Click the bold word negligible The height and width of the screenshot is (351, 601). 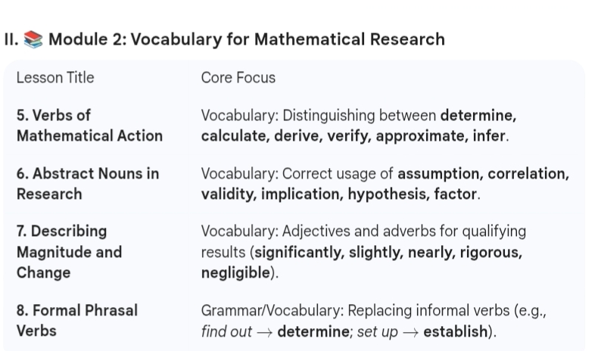pos(236,271)
